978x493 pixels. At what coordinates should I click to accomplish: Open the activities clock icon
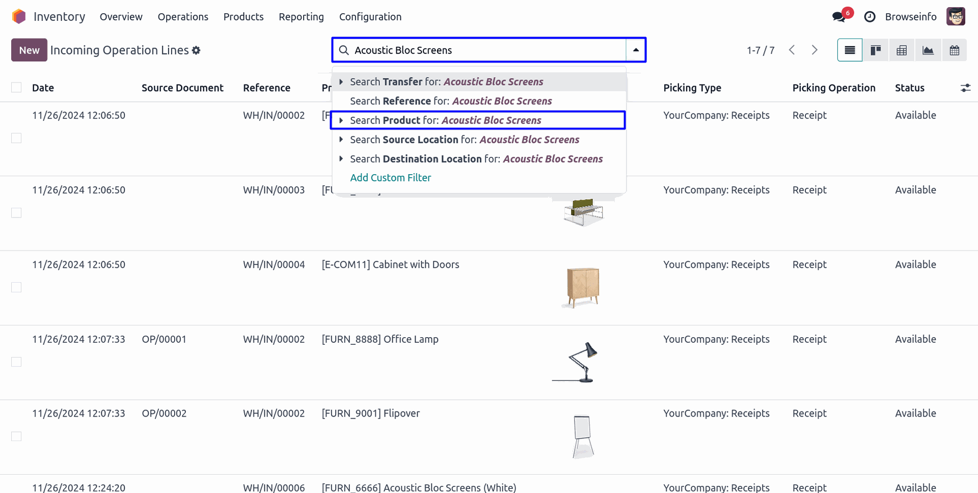pos(870,17)
